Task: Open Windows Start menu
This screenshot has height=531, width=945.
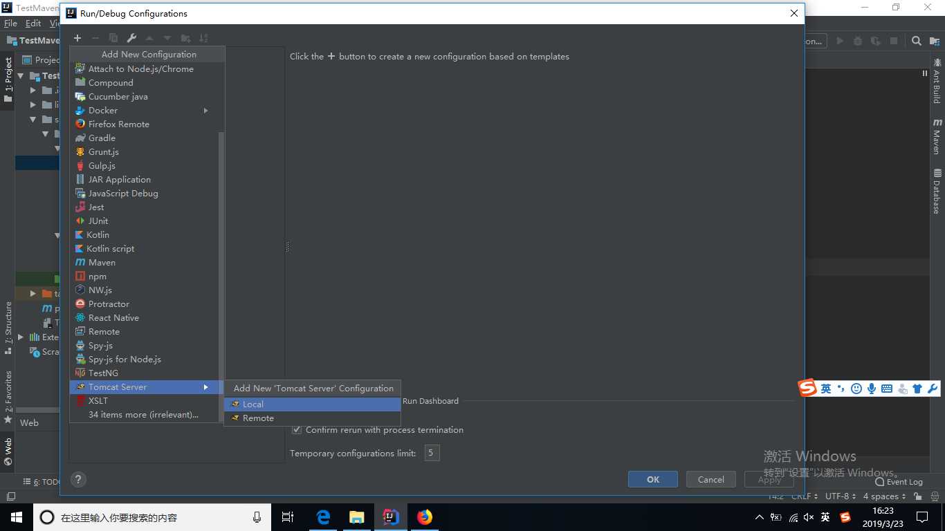Action: (x=16, y=517)
